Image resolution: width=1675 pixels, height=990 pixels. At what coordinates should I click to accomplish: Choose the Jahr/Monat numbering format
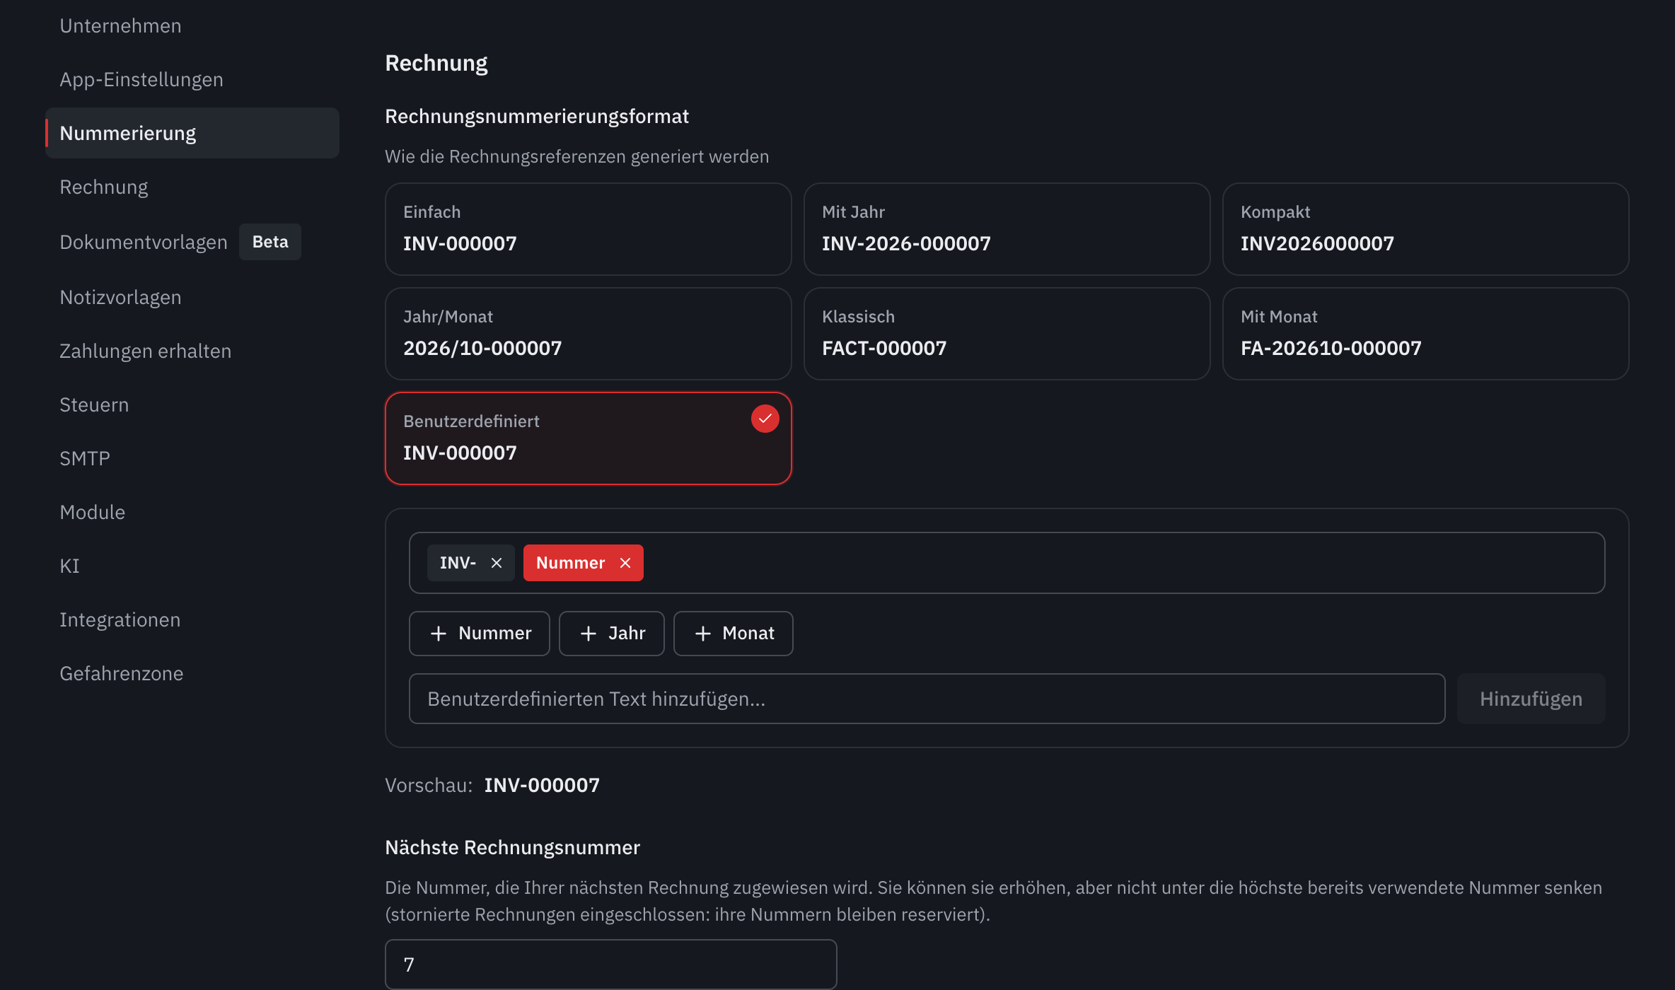point(589,334)
